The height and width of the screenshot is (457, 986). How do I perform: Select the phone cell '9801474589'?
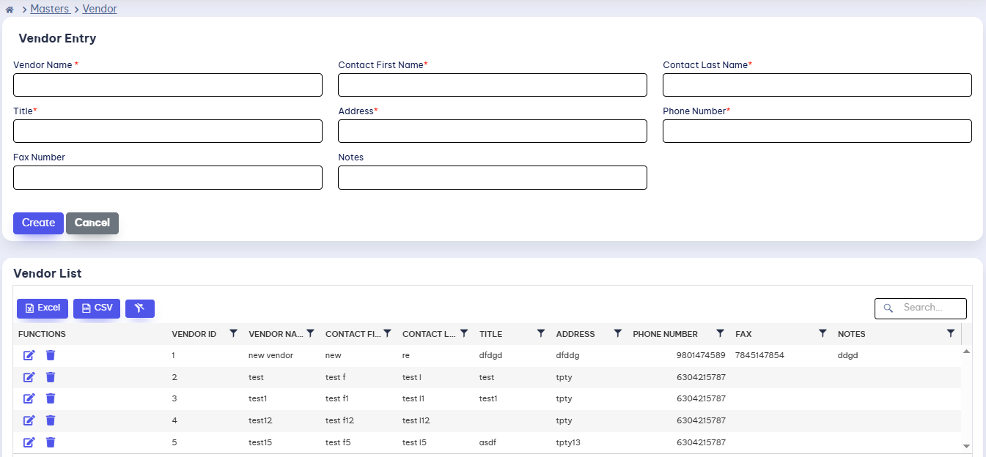701,355
